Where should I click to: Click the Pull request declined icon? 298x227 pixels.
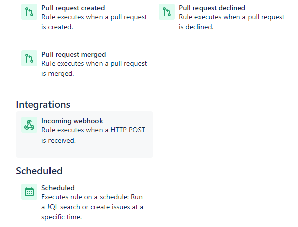167,12
